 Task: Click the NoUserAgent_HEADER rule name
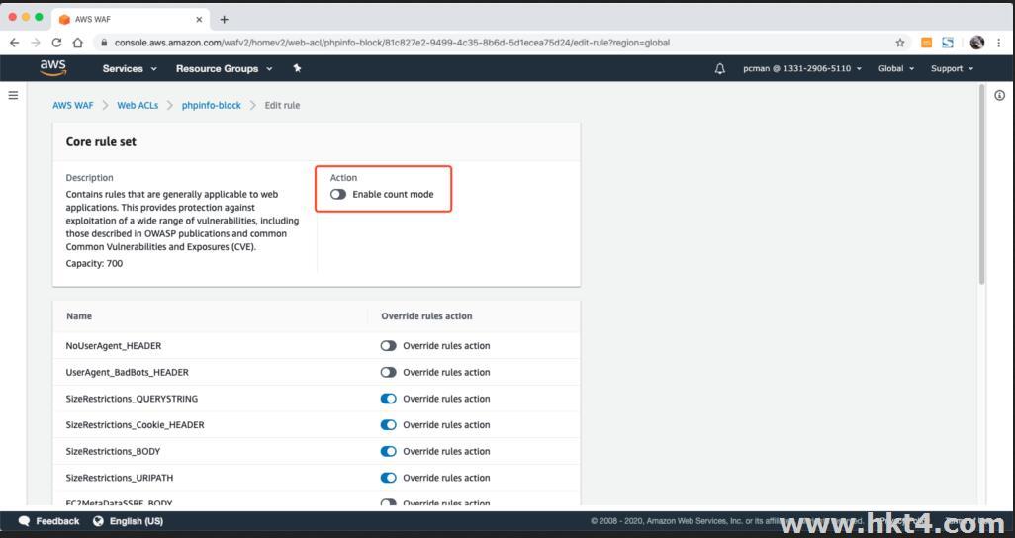(x=114, y=346)
